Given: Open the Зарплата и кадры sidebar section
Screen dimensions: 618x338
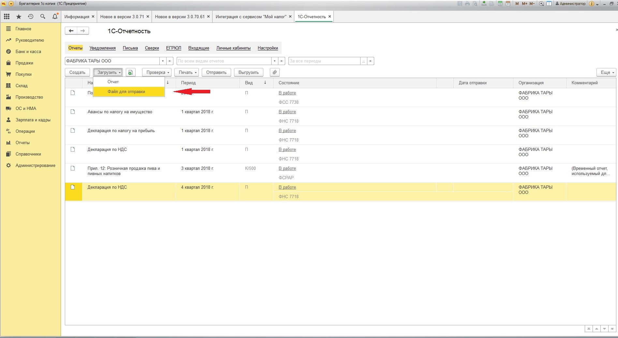Looking at the screenshot, I should [x=30, y=120].
